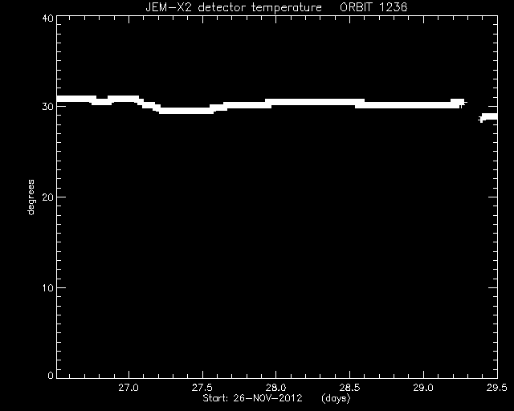
Task: Click the isolated data segment after the gap
Action: pos(488,117)
